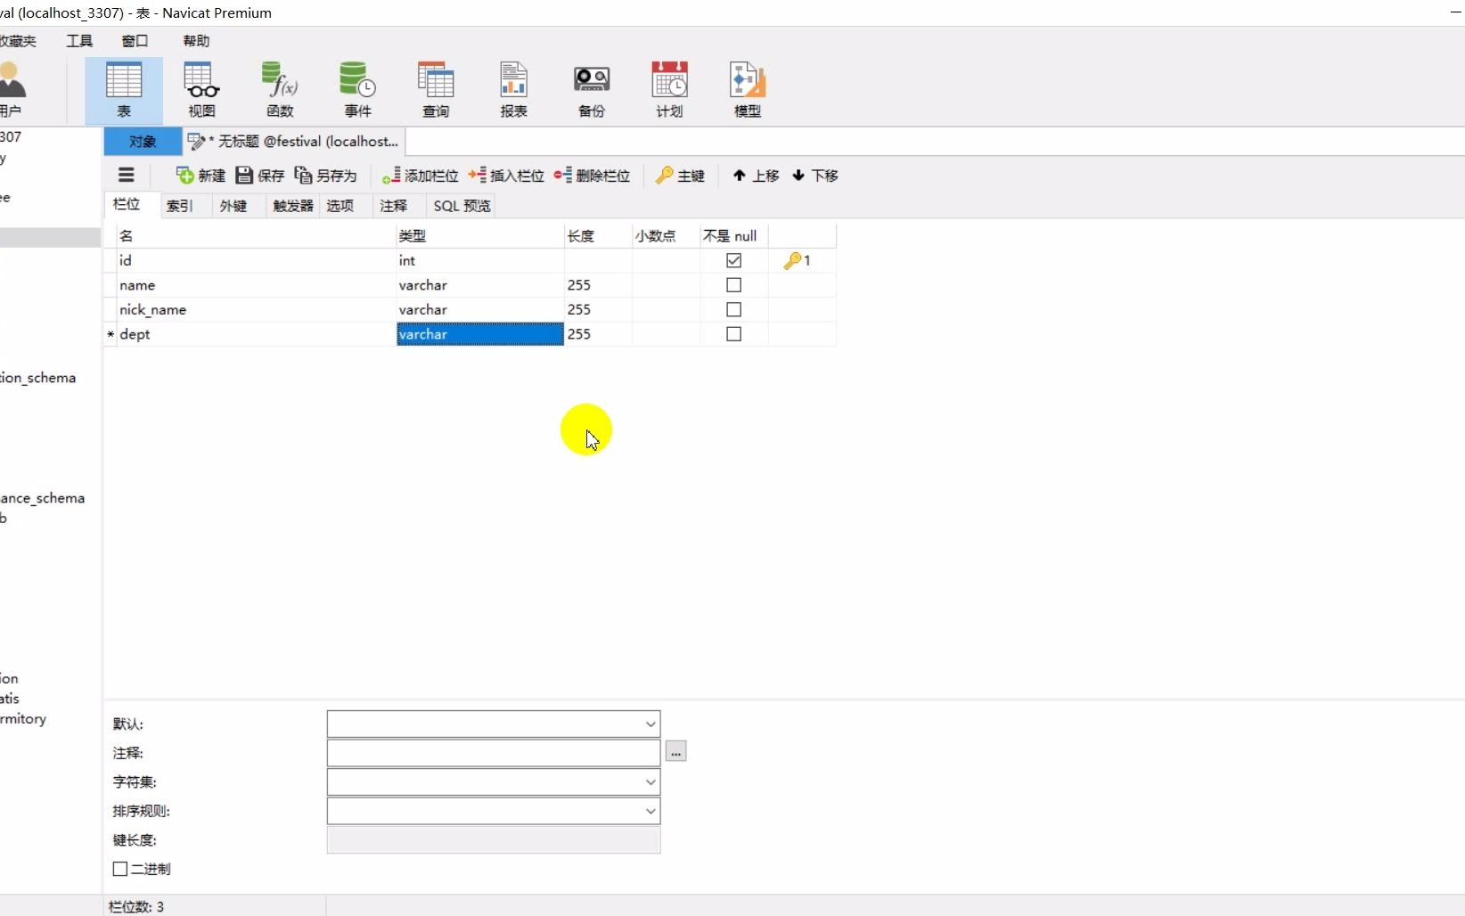
Task: Switch to the 触发器 (Triggers) tab
Action: pyautogui.click(x=293, y=206)
